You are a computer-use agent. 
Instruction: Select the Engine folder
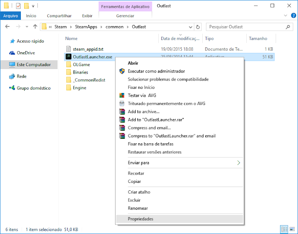coord(79,88)
